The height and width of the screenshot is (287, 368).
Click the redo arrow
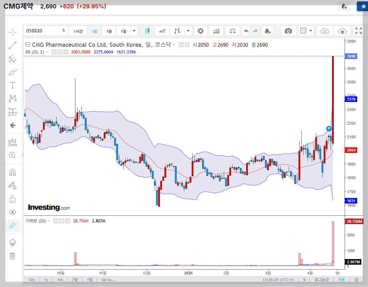click(255, 31)
